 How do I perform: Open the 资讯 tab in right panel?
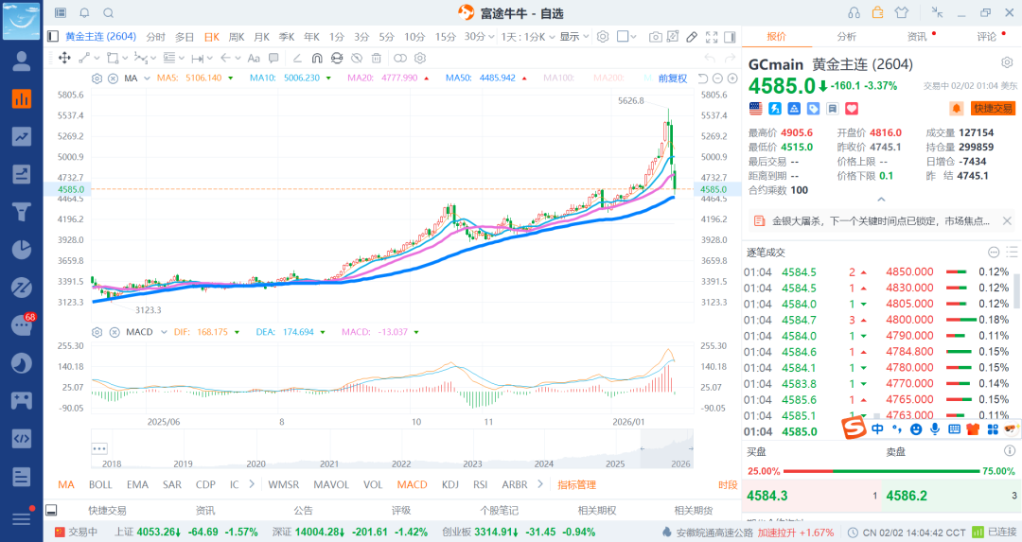tap(917, 37)
